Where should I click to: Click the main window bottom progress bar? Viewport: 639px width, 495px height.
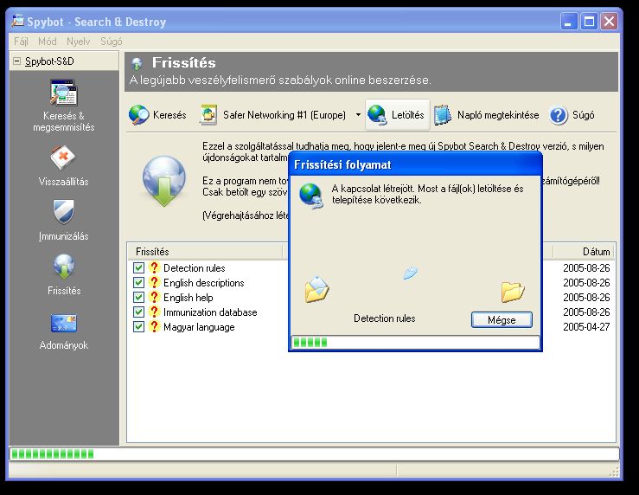point(314,453)
